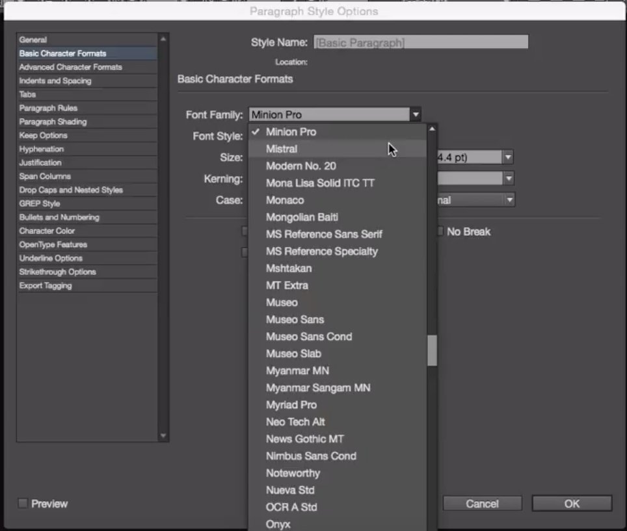627x531 pixels.
Task: Select Neo Tech Alt font
Action: pos(338,422)
